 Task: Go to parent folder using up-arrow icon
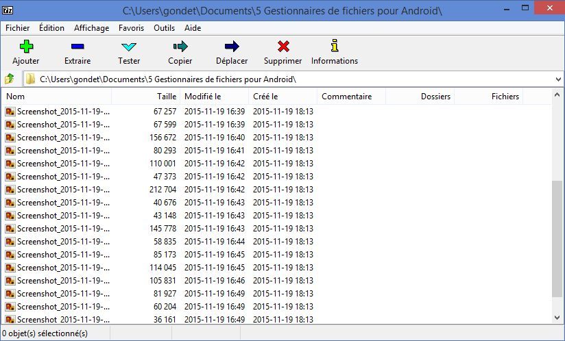10,79
